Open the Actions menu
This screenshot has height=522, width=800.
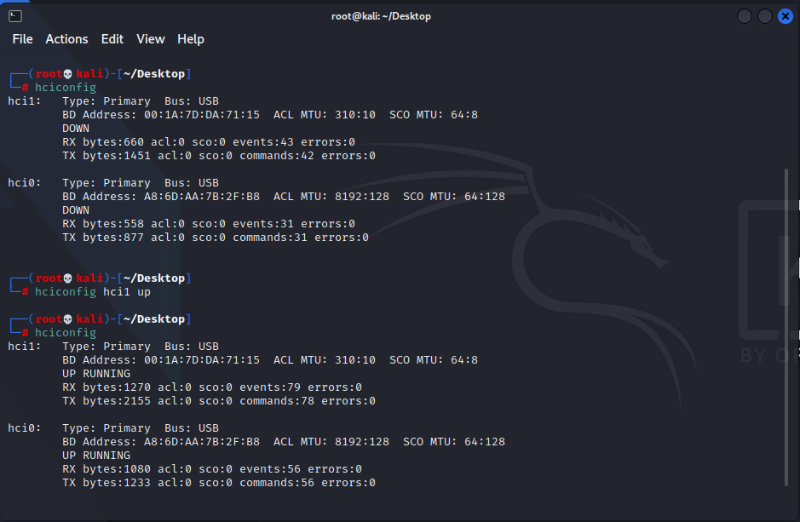click(x=66, y=39)
